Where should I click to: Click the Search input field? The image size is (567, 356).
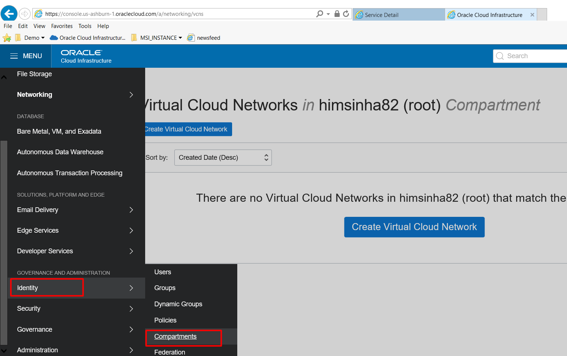coord(530,56)
